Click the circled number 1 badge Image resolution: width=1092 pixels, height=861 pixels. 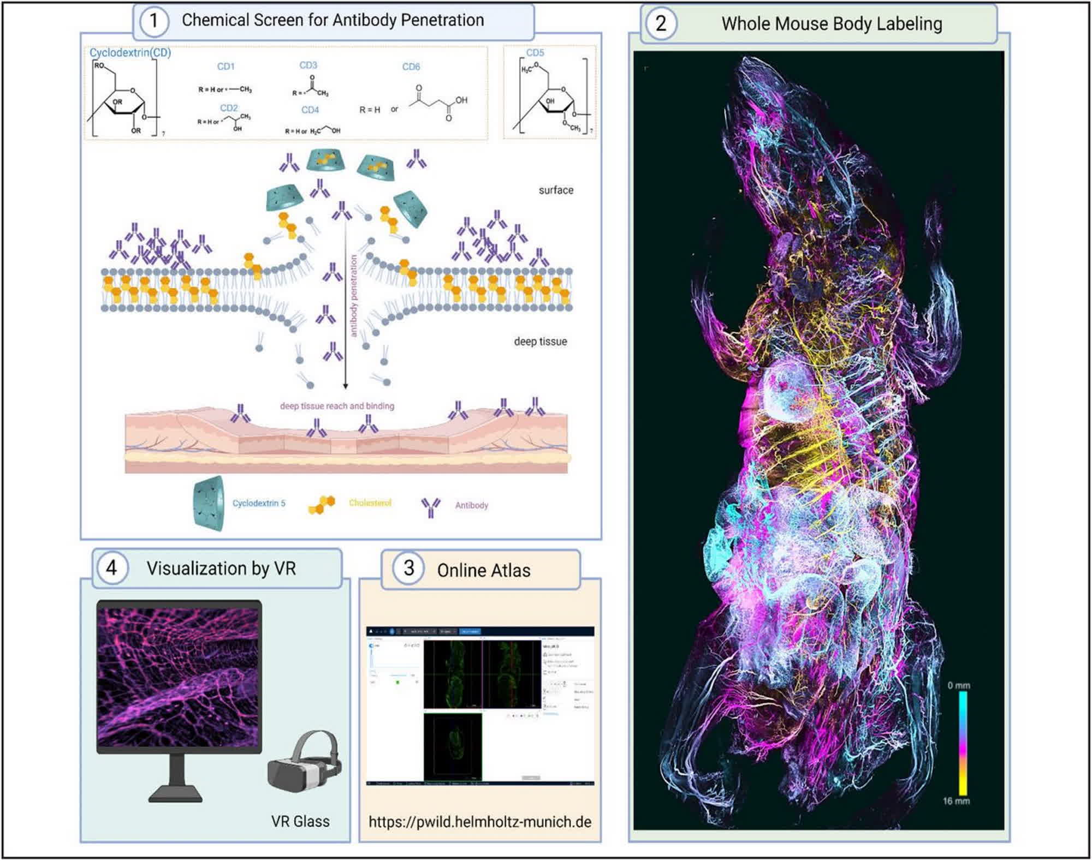[x=153, y=21]
